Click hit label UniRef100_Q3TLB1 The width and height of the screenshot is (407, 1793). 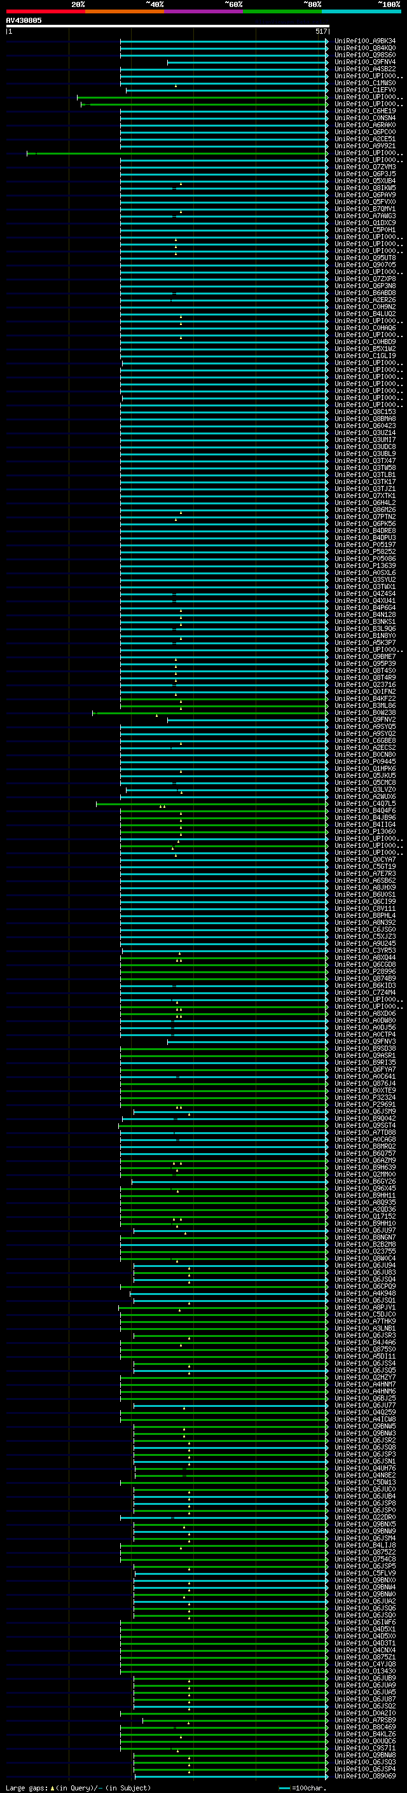click(365, 474)
